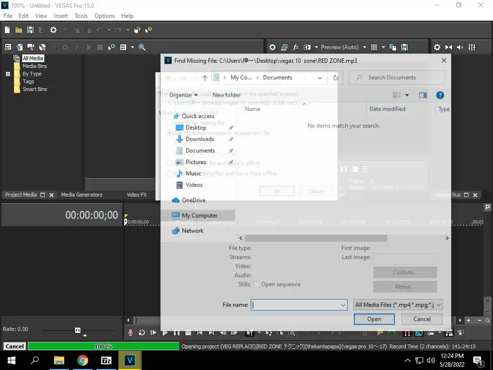Select Downloads in navigation pane
Image resolution: width=493 pixels, height=370 pixels.
(x=200, y=139)
